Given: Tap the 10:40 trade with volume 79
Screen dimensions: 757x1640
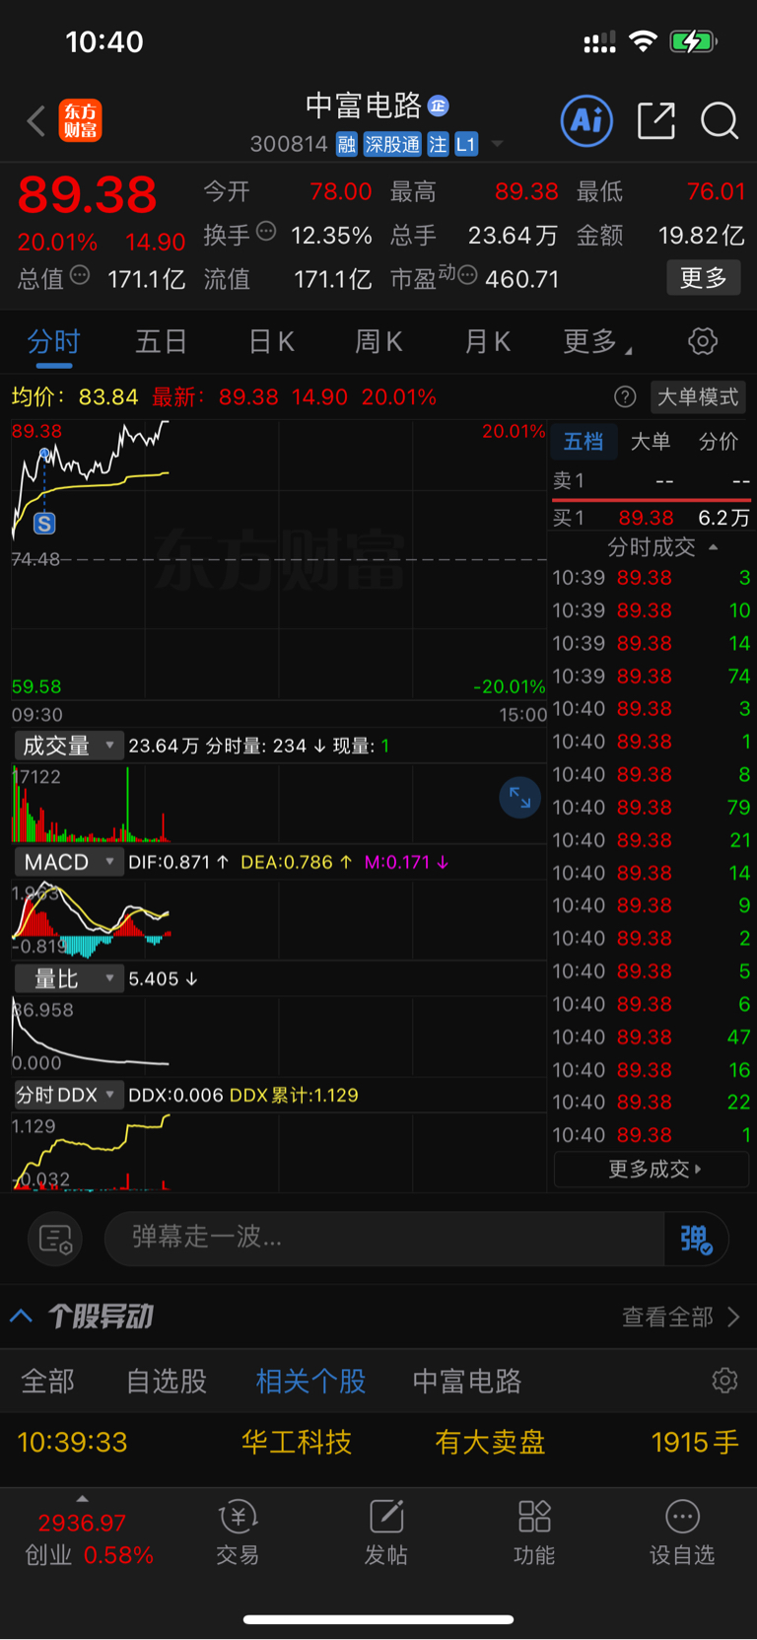Looking at the screenshot, I should (652, 808).
